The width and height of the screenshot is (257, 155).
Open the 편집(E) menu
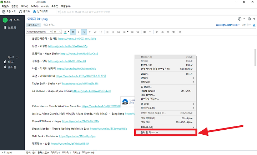pos(15,6)
